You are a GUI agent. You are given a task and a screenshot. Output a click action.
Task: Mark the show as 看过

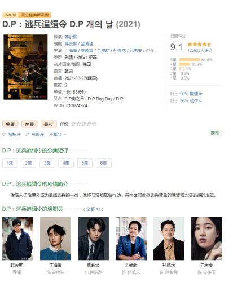[49, 124]
